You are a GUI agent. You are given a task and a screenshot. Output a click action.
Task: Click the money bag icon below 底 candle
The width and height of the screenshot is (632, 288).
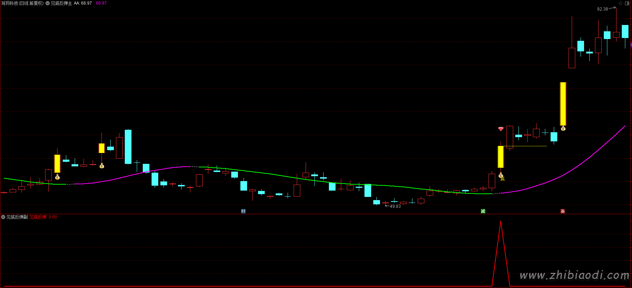pyautogui.click(x=501, y=175)
